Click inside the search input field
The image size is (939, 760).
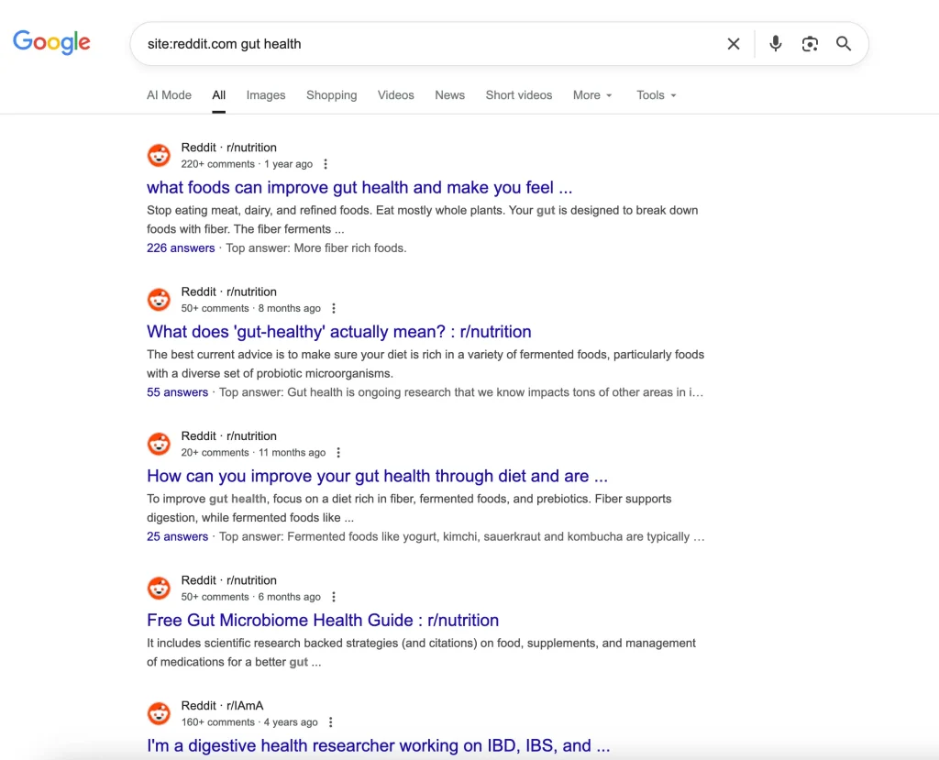pos(422,44)
